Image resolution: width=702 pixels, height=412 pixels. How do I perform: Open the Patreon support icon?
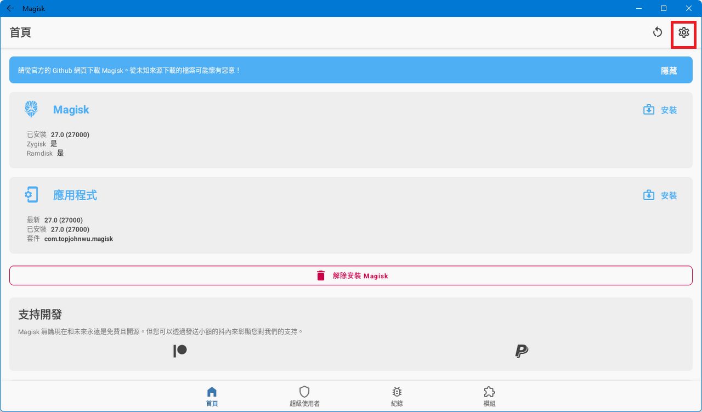click(x=180, y=351)
